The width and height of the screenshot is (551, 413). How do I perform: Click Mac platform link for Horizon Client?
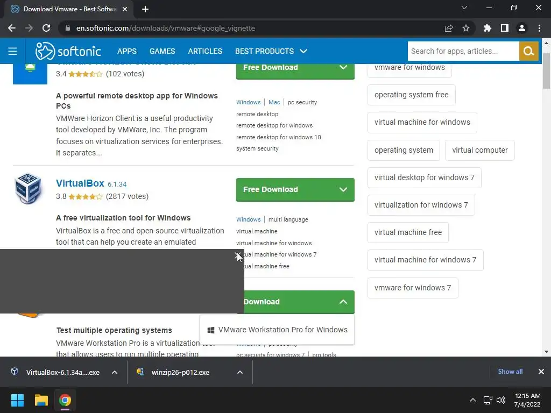click(x=274, y=102)
